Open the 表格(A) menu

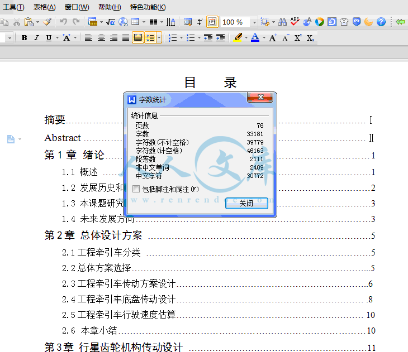point(44,7)
